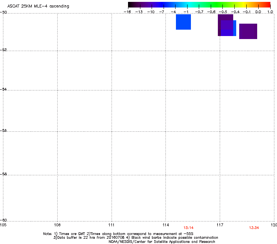Click the -7 color scale value
Screen dimensions: 277x244
coord(162,12)
